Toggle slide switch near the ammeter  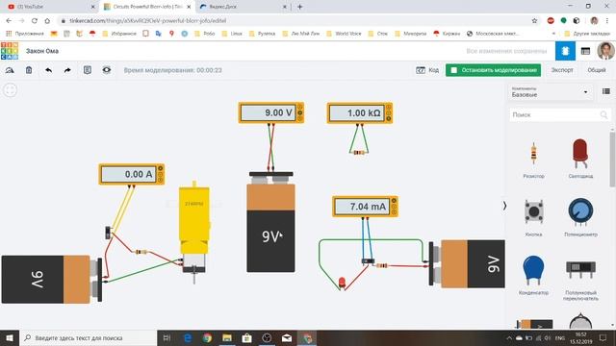click(x=108, y=233)
